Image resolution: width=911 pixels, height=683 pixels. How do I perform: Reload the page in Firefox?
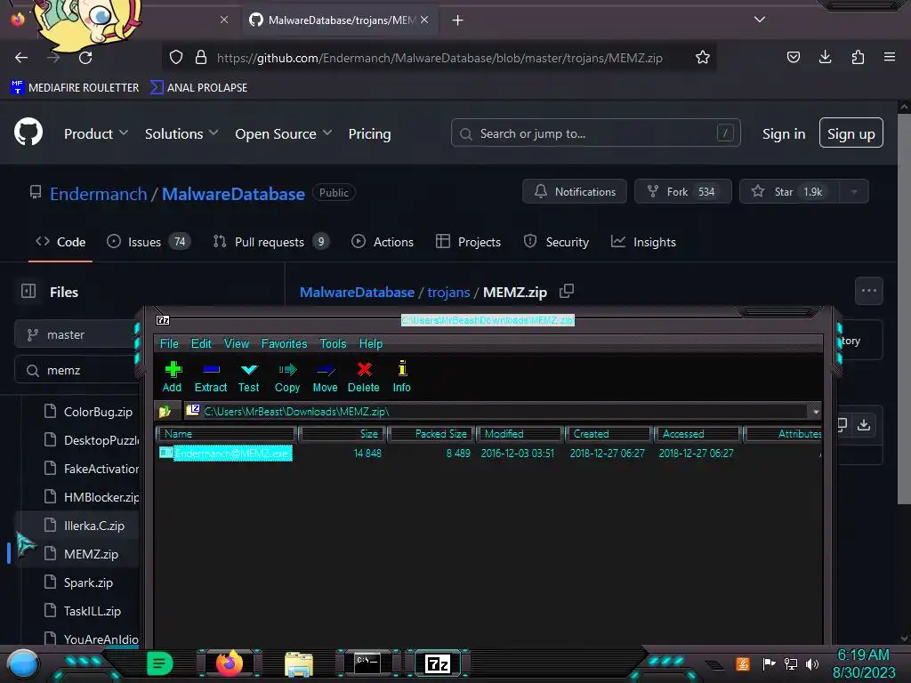click(x=85, y=58)
